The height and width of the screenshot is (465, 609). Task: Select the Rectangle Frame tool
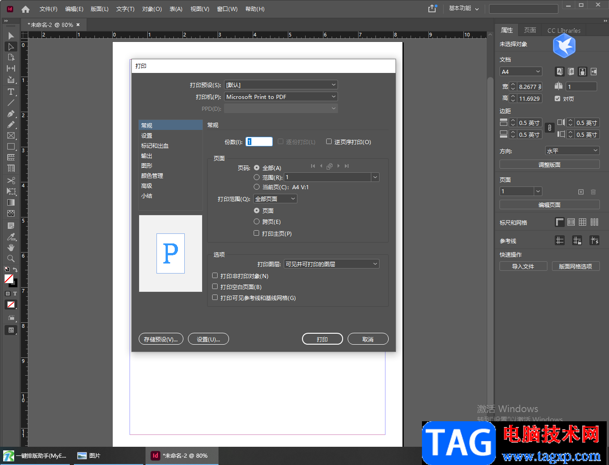(11, 135)
